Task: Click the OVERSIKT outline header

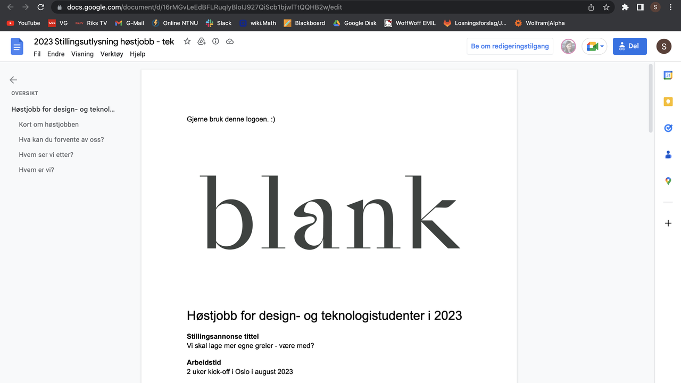Action: coord(24,93)
